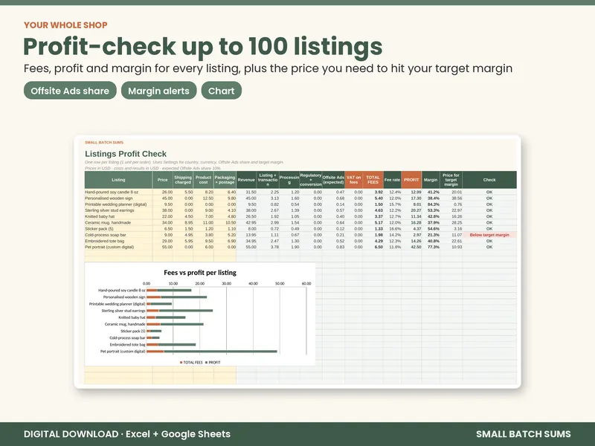Select the 'Shipping charged' column header
Screen dimensions: 595x446
[183, 180]
